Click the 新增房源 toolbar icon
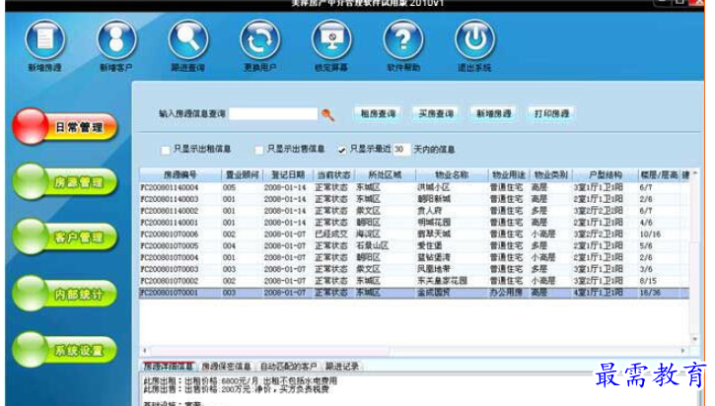715x406 pixels. 44,40
